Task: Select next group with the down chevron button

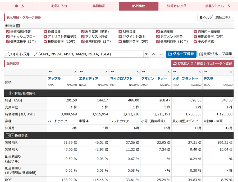Action: pos(161,54)
